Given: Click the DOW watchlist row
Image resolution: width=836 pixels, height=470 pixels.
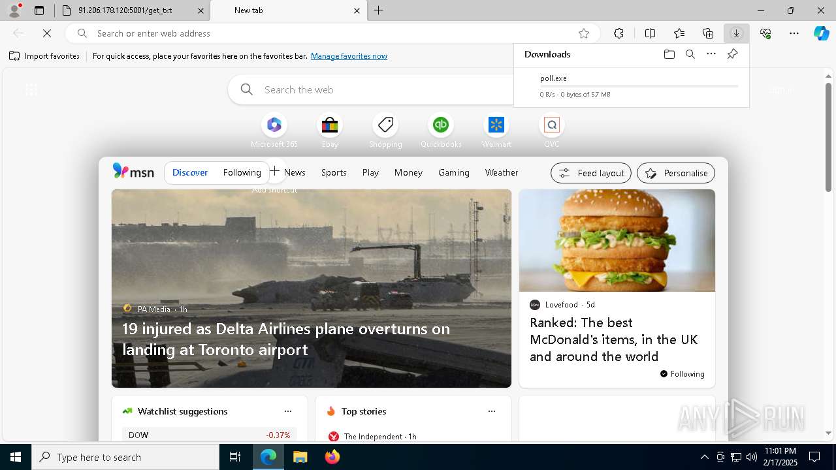Looking at the screenshot, I should pyautogui.click(x=209, y=435).
